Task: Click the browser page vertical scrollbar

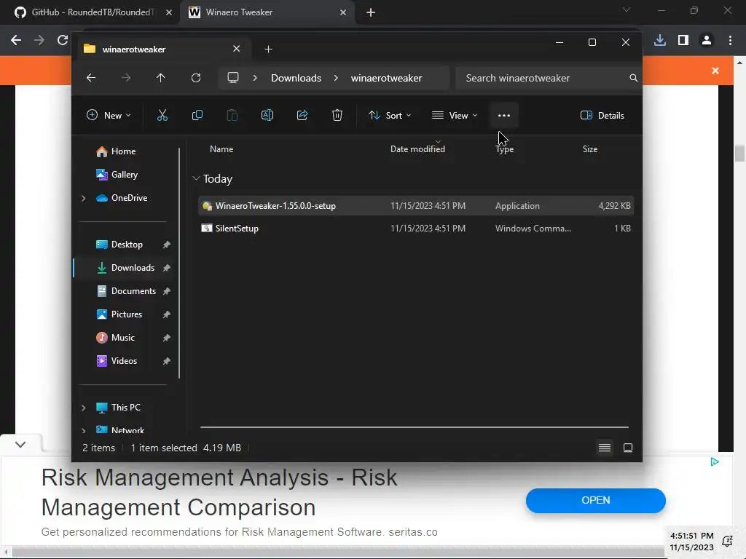Action: (x=739, y=154)
